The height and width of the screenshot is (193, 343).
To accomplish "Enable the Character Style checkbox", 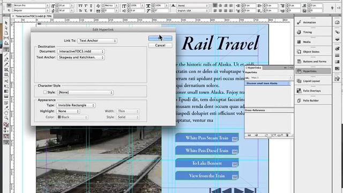I will point(45,92).
